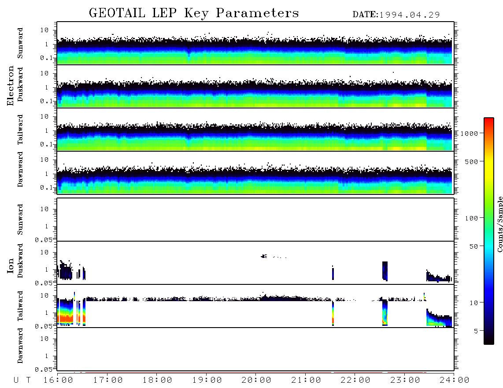Click the Electron Sunward vertical label
Image resolution: width=503 pixels, height=388 pixels.
pyautogui.click(x=20, y=43)
